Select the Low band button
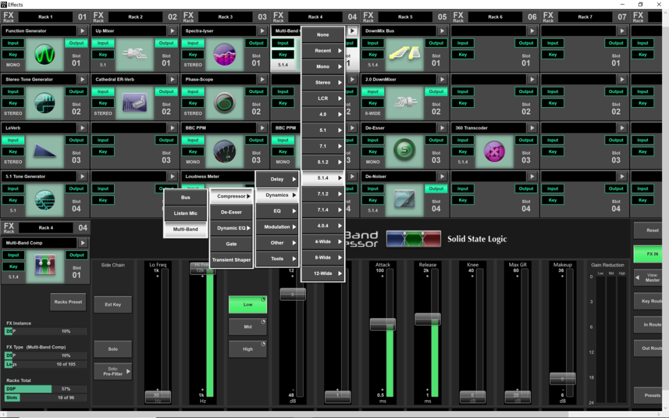This screenshot has height=418, width=669. coord(248,305)
